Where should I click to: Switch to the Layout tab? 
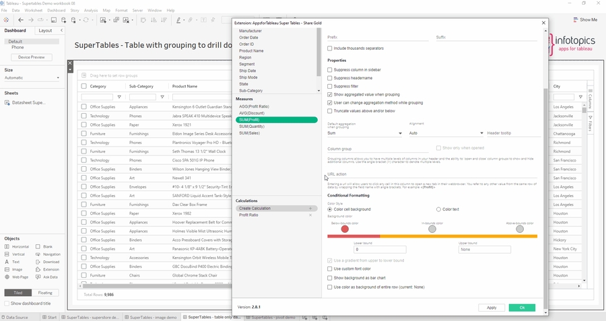(x=45, y=30)
